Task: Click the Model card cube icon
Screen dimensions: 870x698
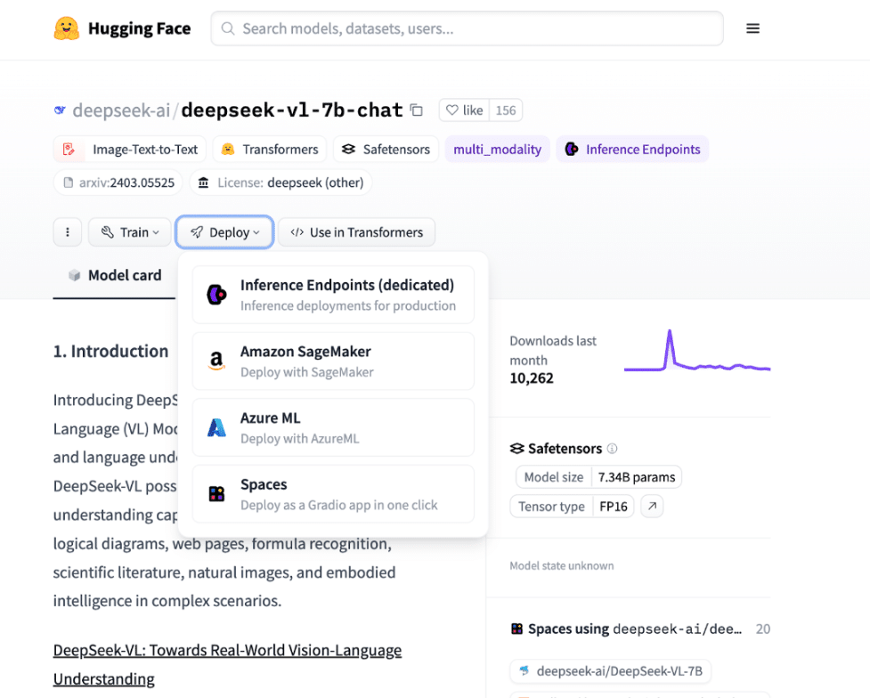Action: click(74, 275)
